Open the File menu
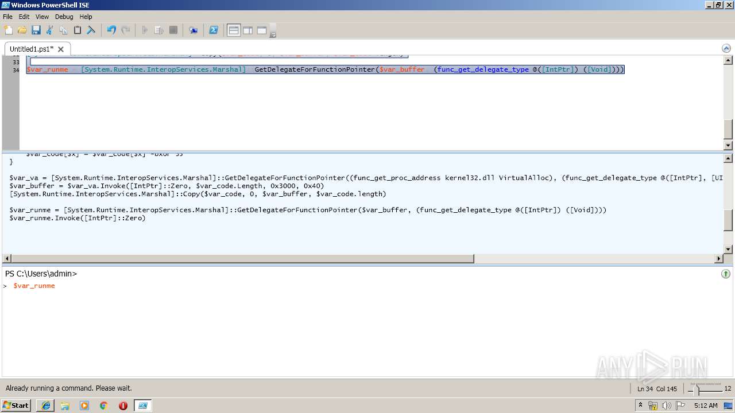Viewport: 735px width, 413px height. pyautogui.click(x=7, y=17)
